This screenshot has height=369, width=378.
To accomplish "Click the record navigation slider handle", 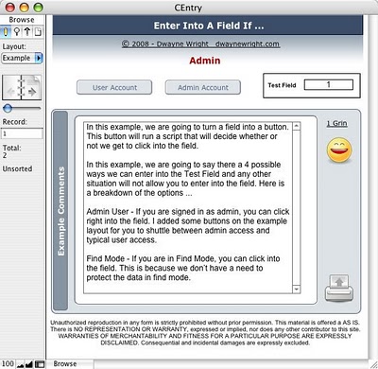I will [x=8, y=109].
